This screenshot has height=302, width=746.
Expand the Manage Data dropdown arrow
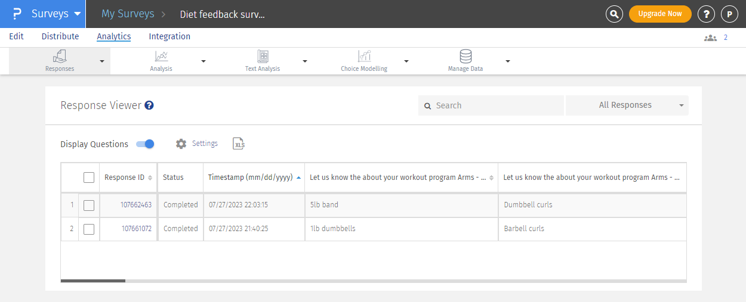tap(508, 61)
